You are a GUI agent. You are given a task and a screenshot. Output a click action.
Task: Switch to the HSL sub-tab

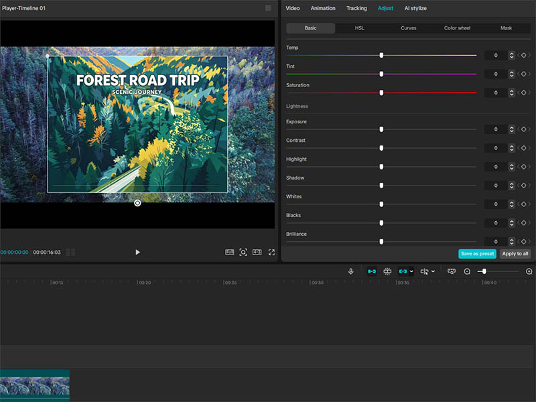click(359, 28)
